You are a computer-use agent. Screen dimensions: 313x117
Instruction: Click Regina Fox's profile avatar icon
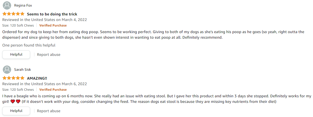7,5
